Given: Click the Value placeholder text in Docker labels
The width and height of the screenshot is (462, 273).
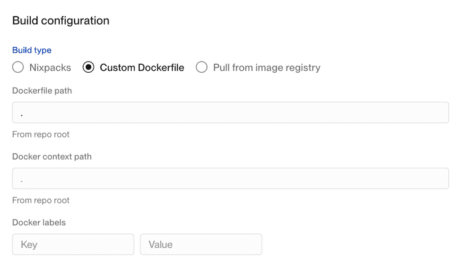Looking at the screenshot, I should [x=161, y=245].
